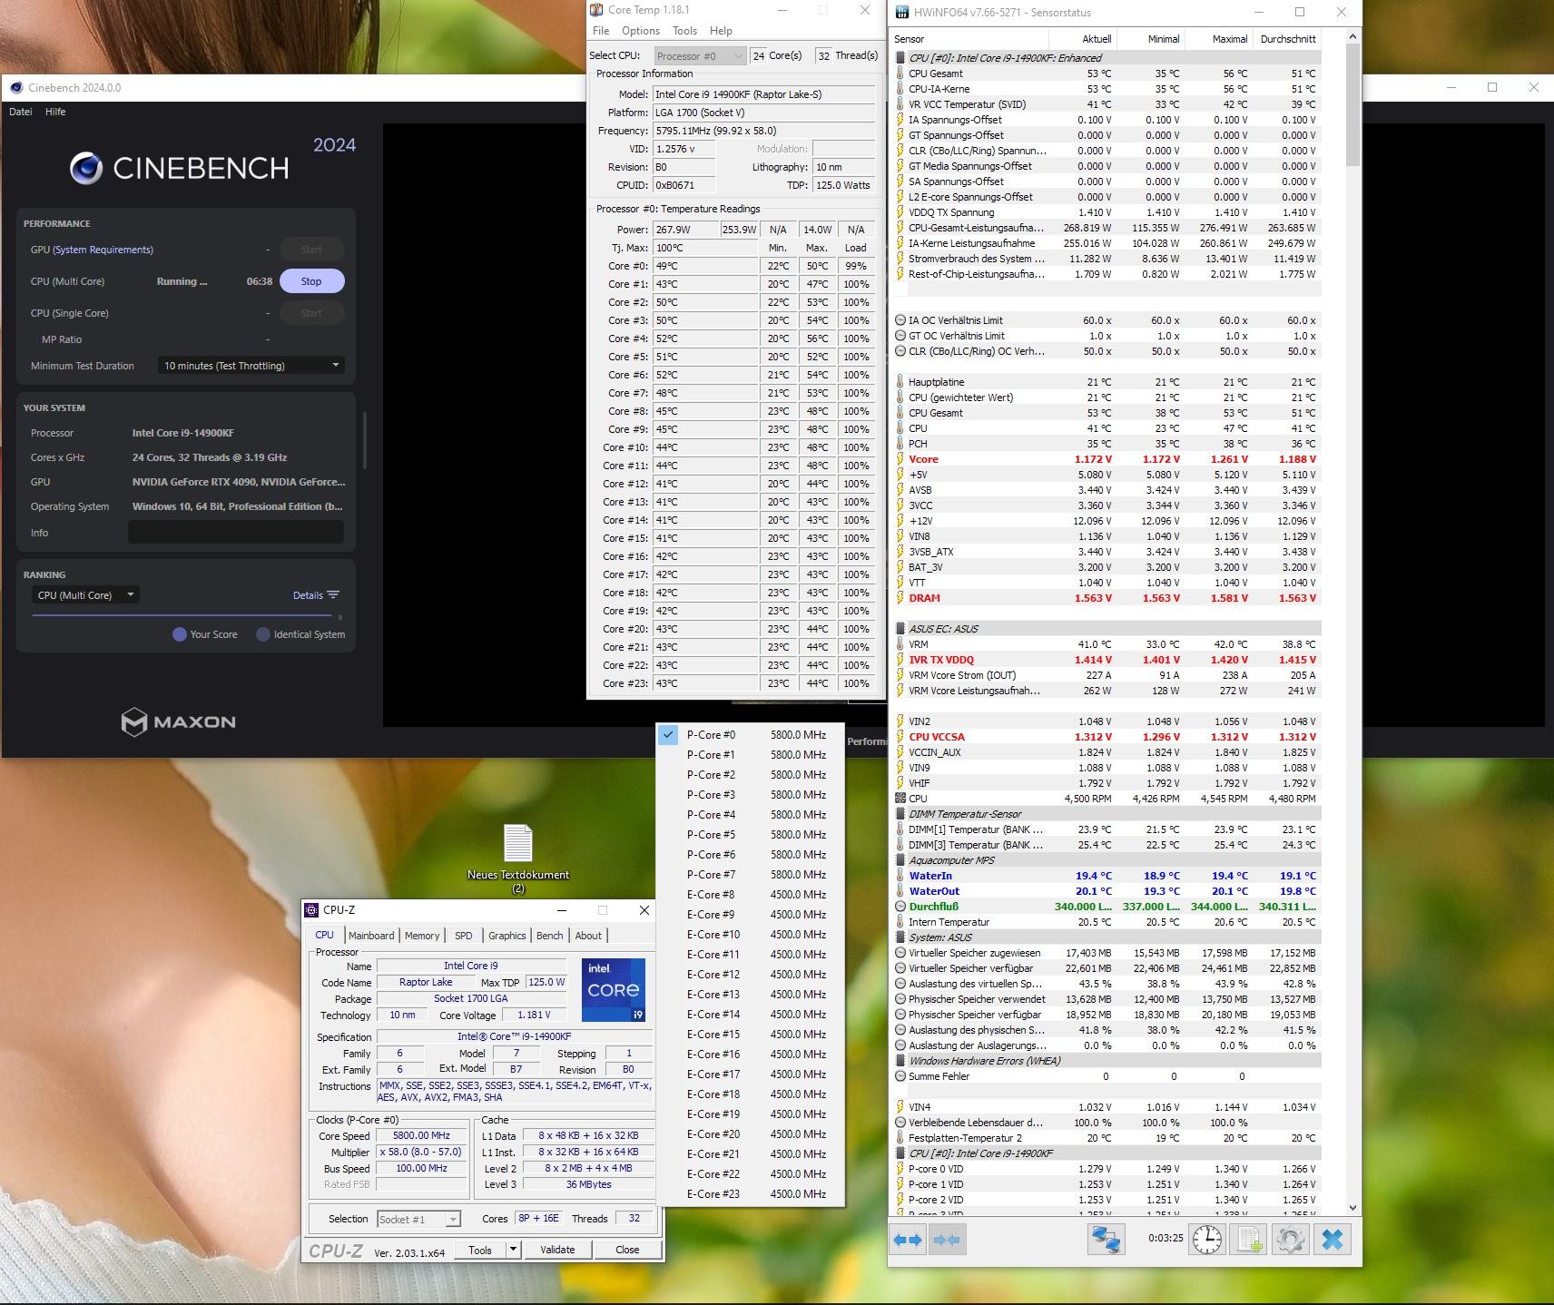1554x1305 pixels.
Task: Reset the HWiNFO sensor clock timer
Action: pyautogui.click(x=1206, y=1240)
